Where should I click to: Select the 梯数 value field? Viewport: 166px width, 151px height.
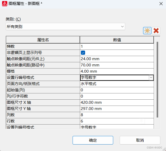pos(117,46)
